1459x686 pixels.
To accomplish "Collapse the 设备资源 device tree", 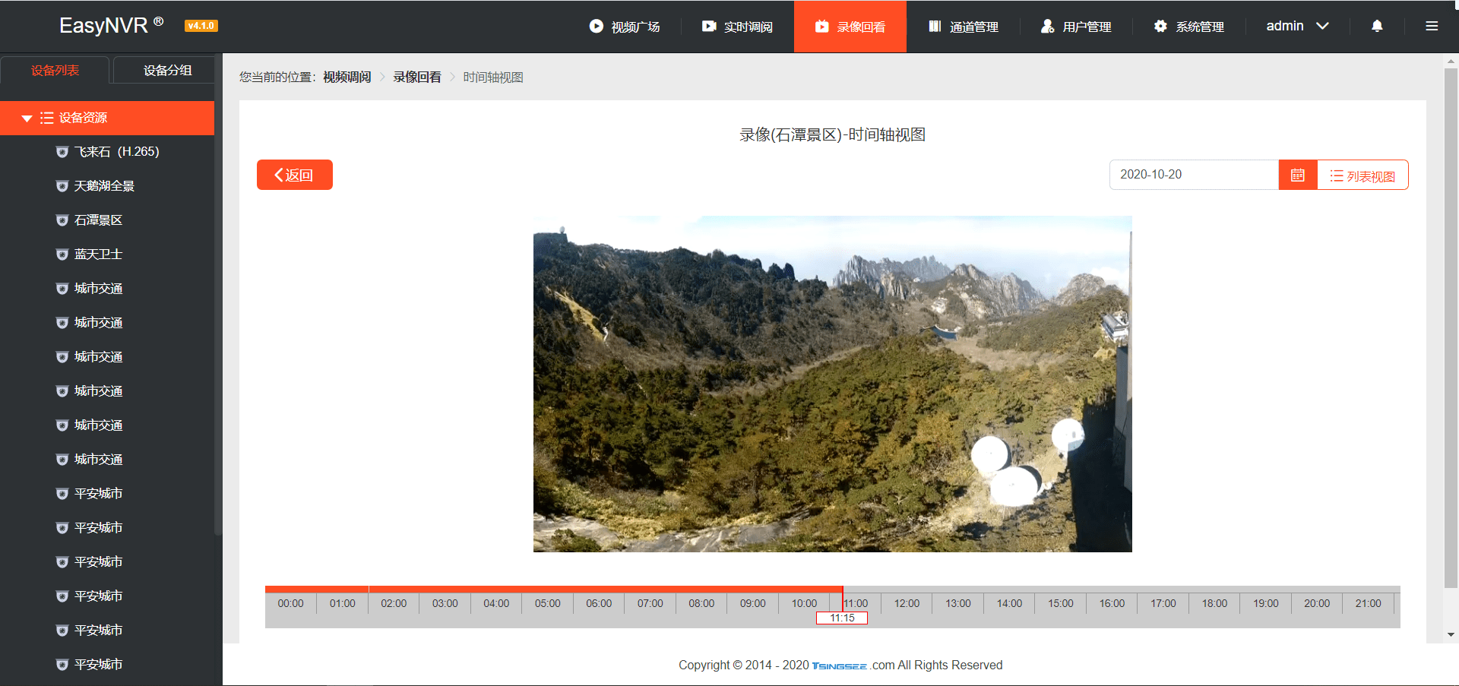I will tap(27, 118).
